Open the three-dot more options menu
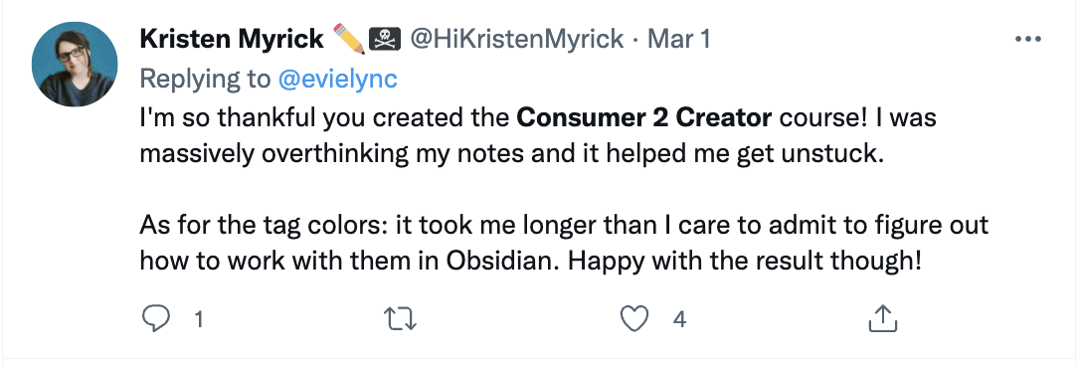The height and width of the screenshot is (366, 1080). pyautogui.click(x=1027, y=40)
